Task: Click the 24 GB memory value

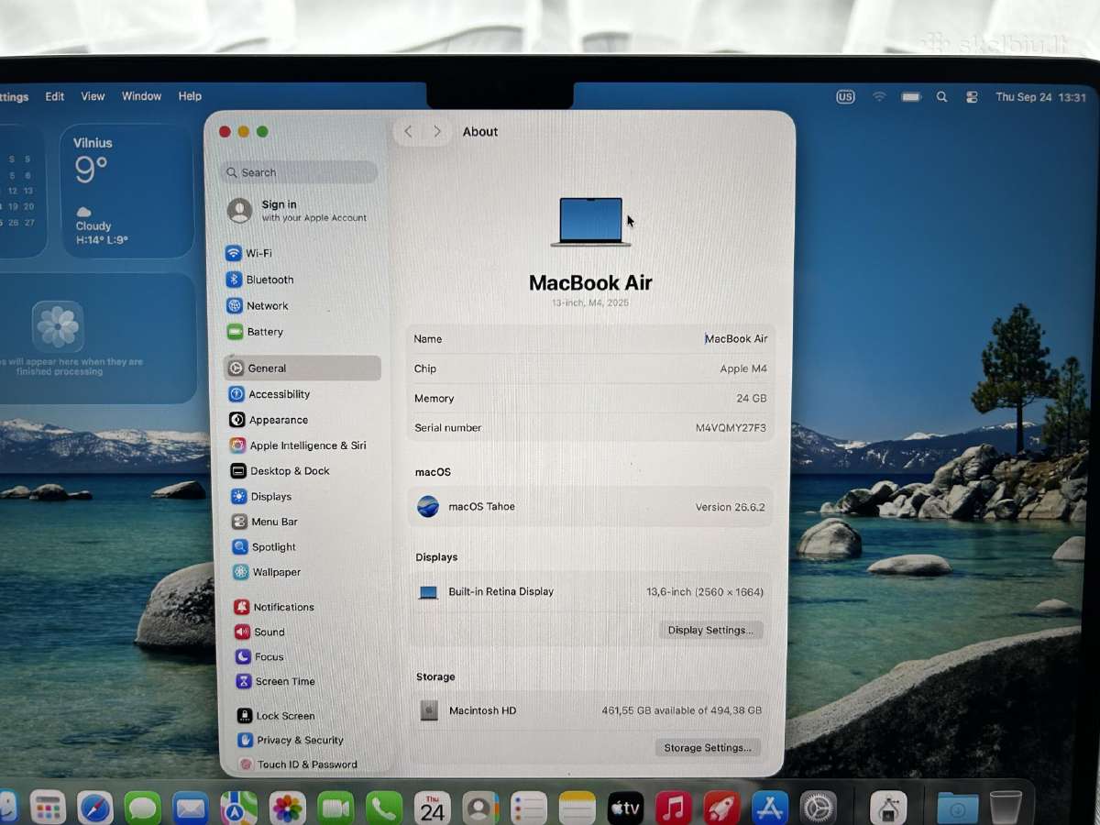Action: pyautogui.click(x=752, y=399)
